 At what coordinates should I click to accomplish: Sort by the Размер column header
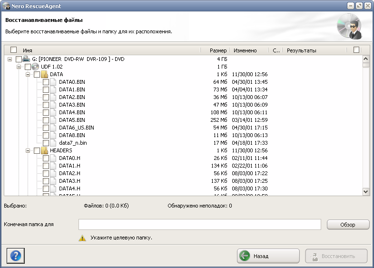coord(218,50)
